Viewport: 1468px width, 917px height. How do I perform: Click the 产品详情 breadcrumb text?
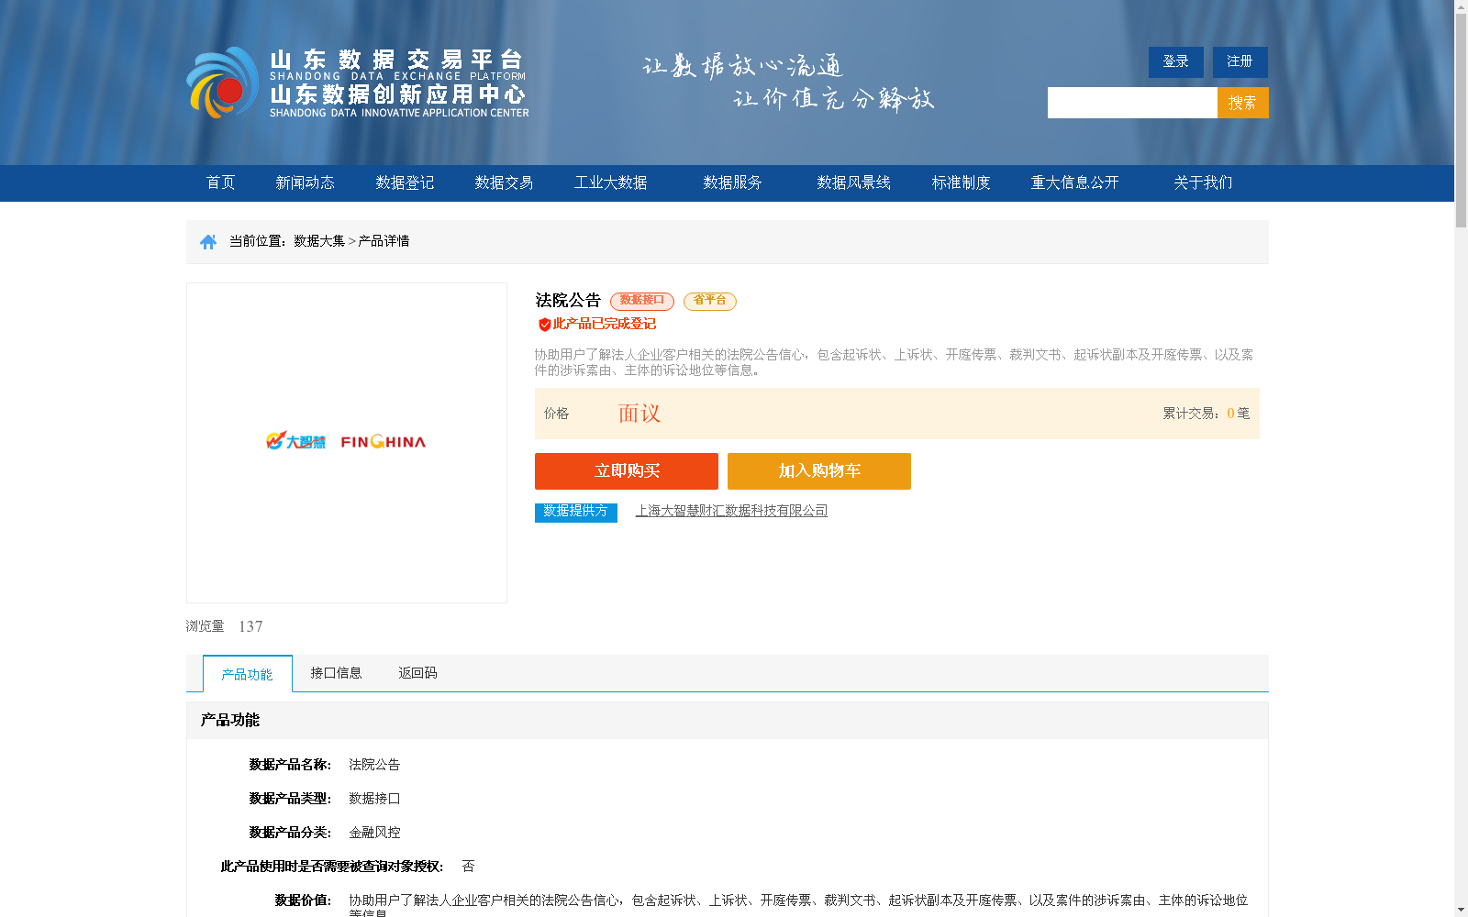[384, 241]
